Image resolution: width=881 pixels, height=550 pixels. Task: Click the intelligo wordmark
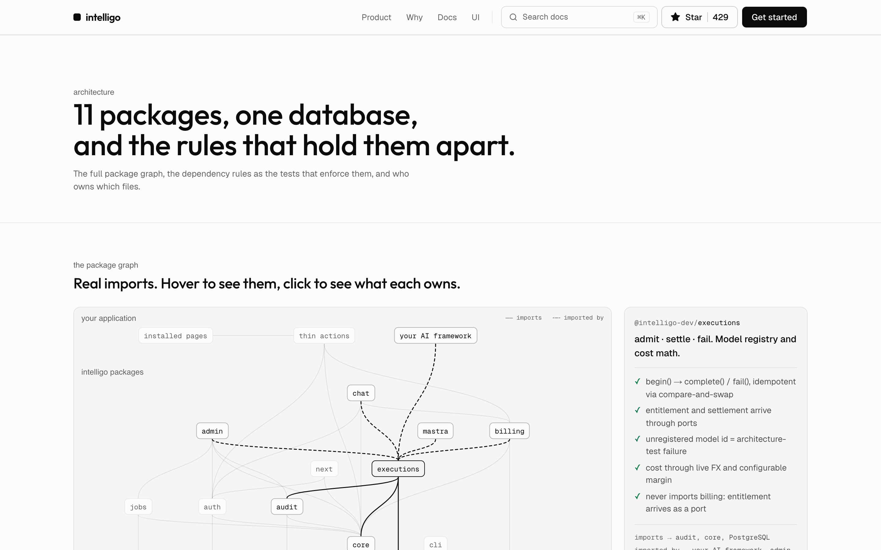pyautogui.click(x=103, y=17)
